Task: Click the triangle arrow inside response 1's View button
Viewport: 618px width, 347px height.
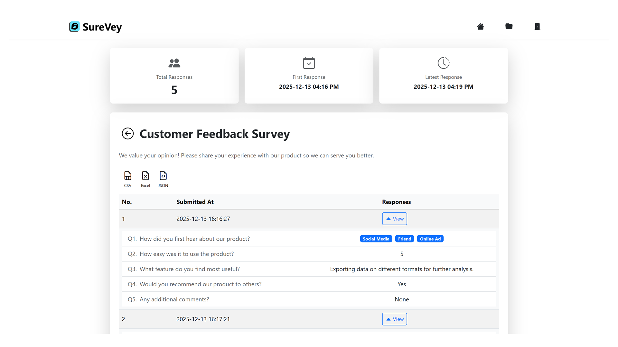Action: click(389, 218)
